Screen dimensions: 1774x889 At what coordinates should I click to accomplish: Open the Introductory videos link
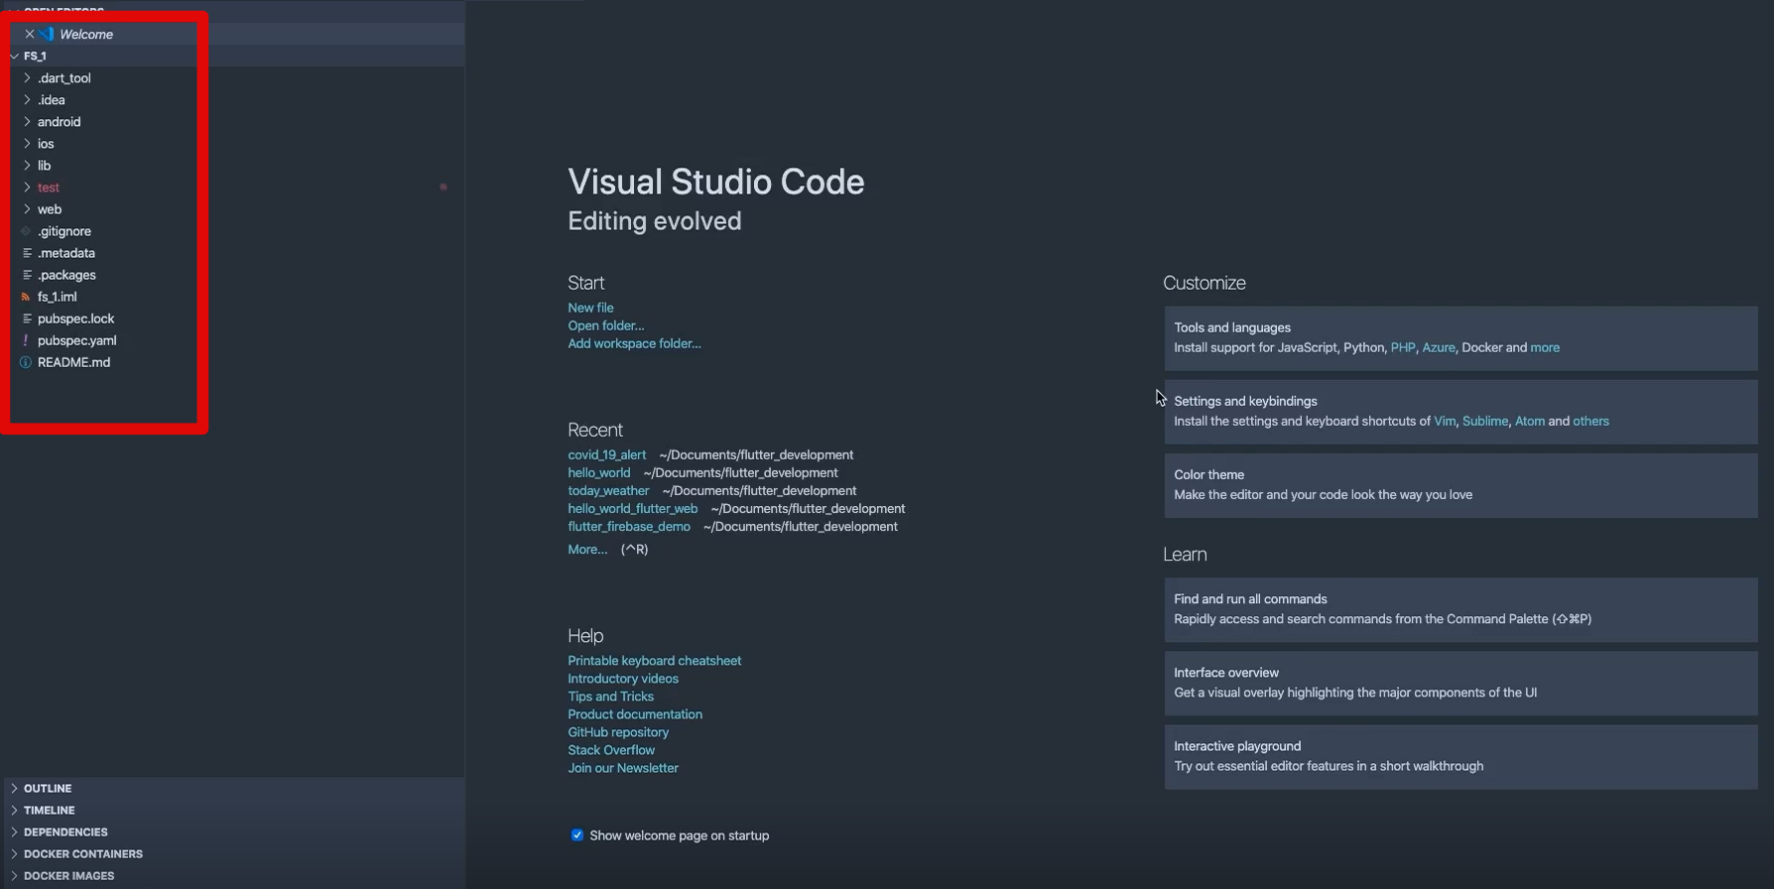(x=623, y=679)
